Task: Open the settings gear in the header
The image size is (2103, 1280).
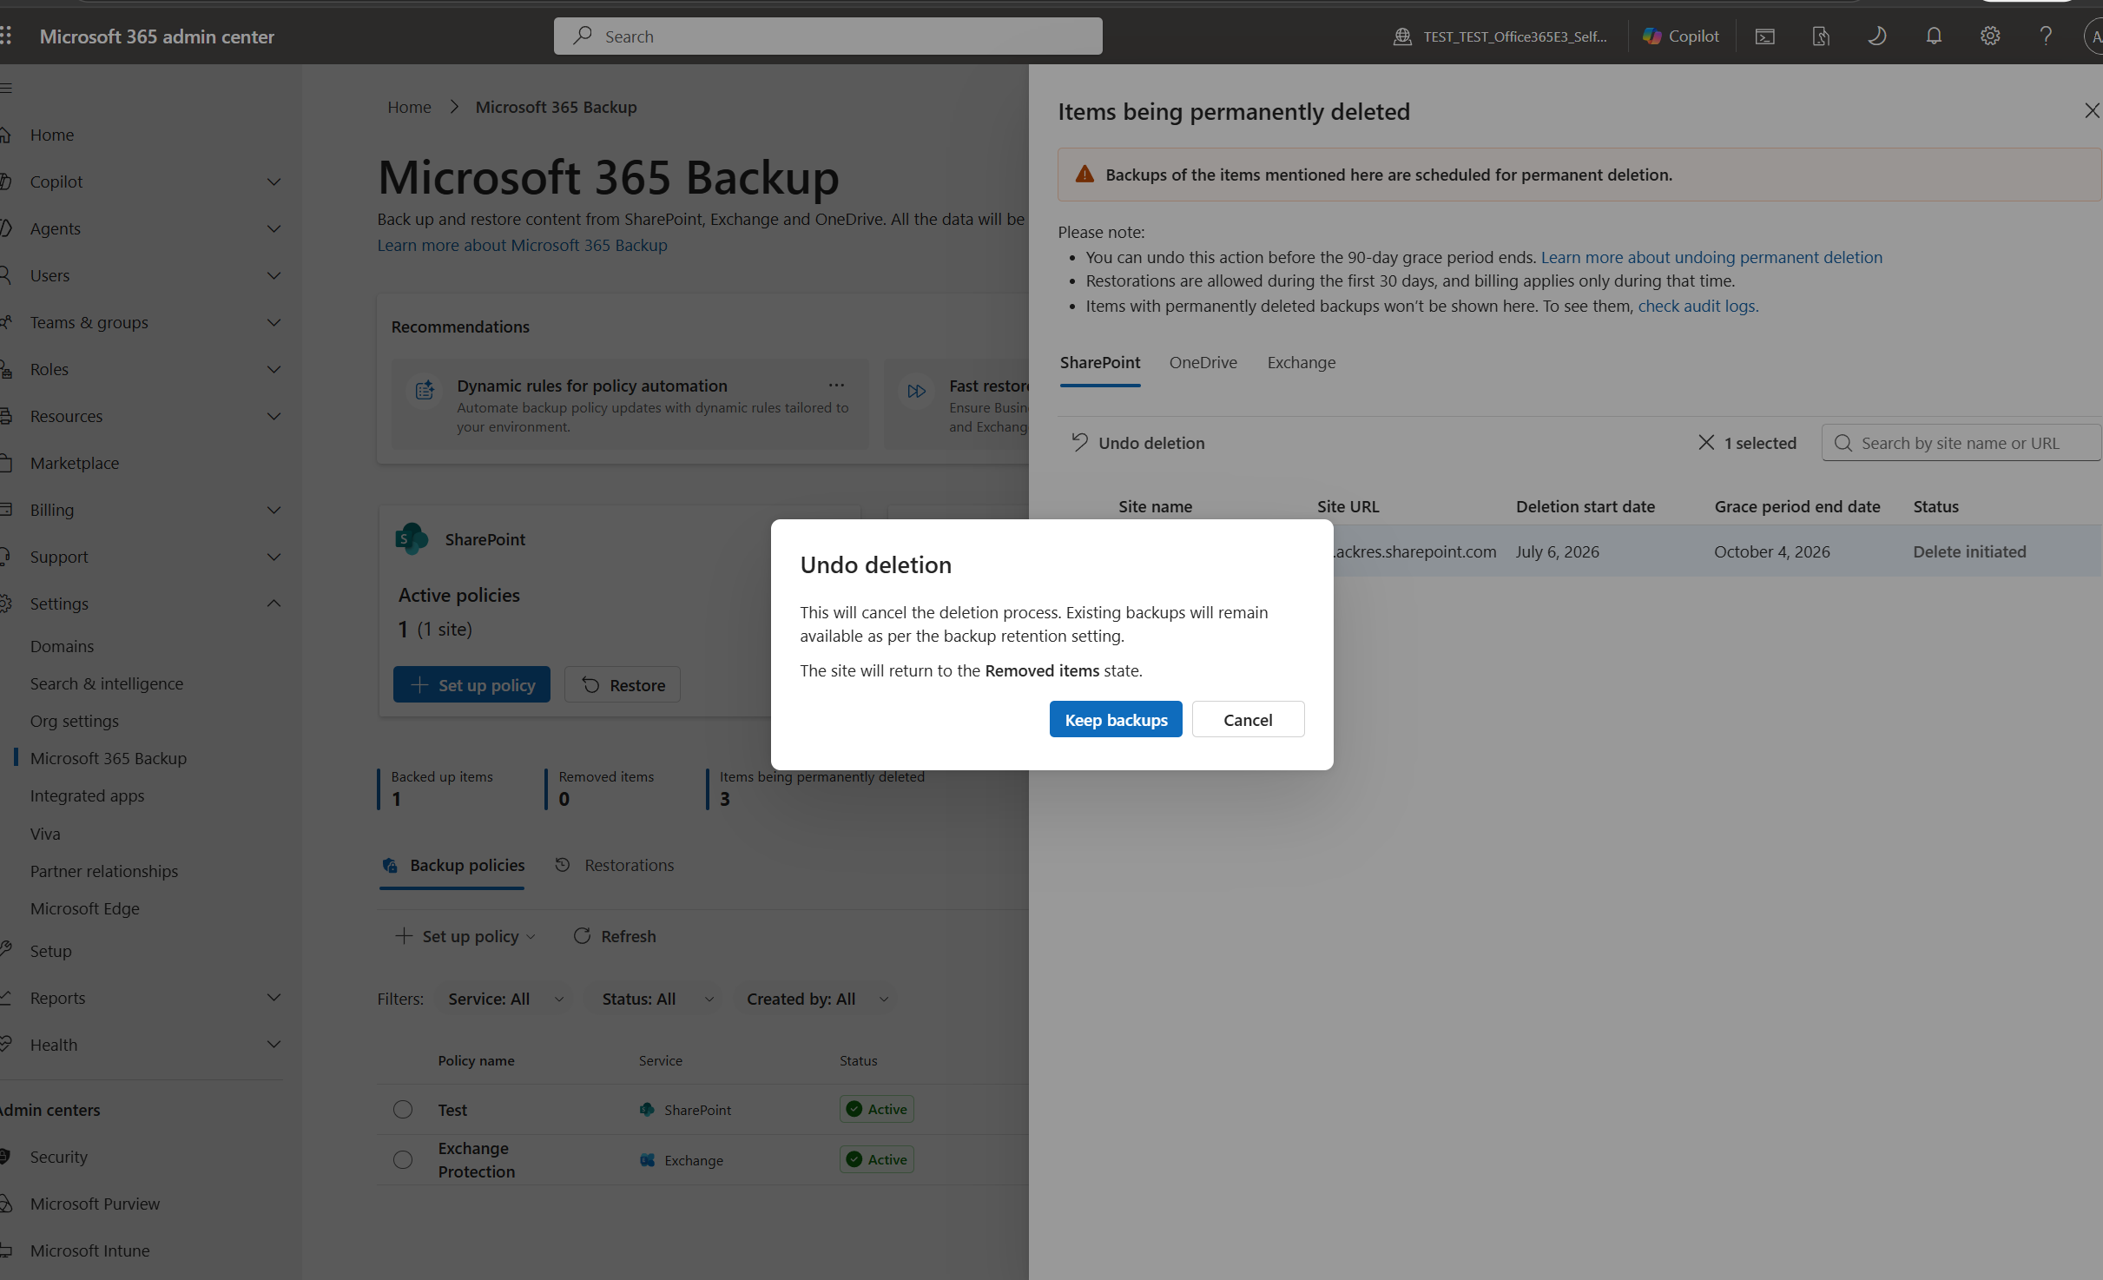Action: click(x=1990, y=36)
